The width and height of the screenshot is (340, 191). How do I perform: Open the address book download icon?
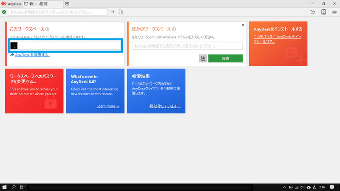pyautogui.click(x=323, y=12)
